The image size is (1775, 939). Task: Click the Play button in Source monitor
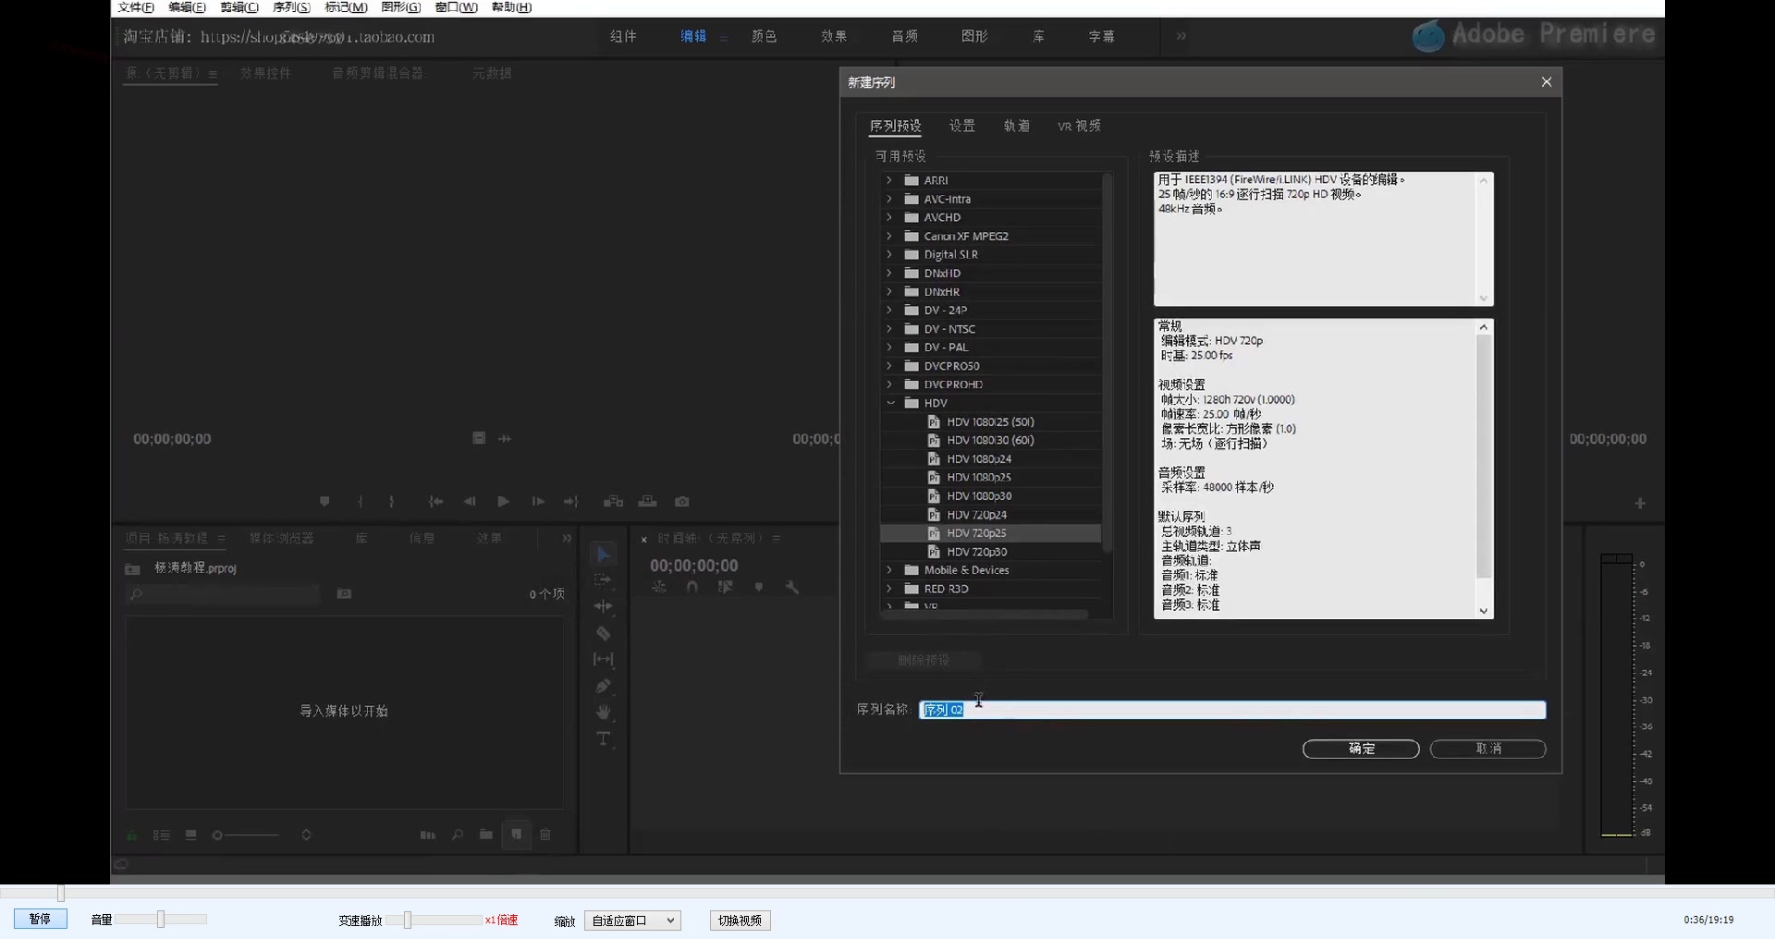[x=503, y=502]
